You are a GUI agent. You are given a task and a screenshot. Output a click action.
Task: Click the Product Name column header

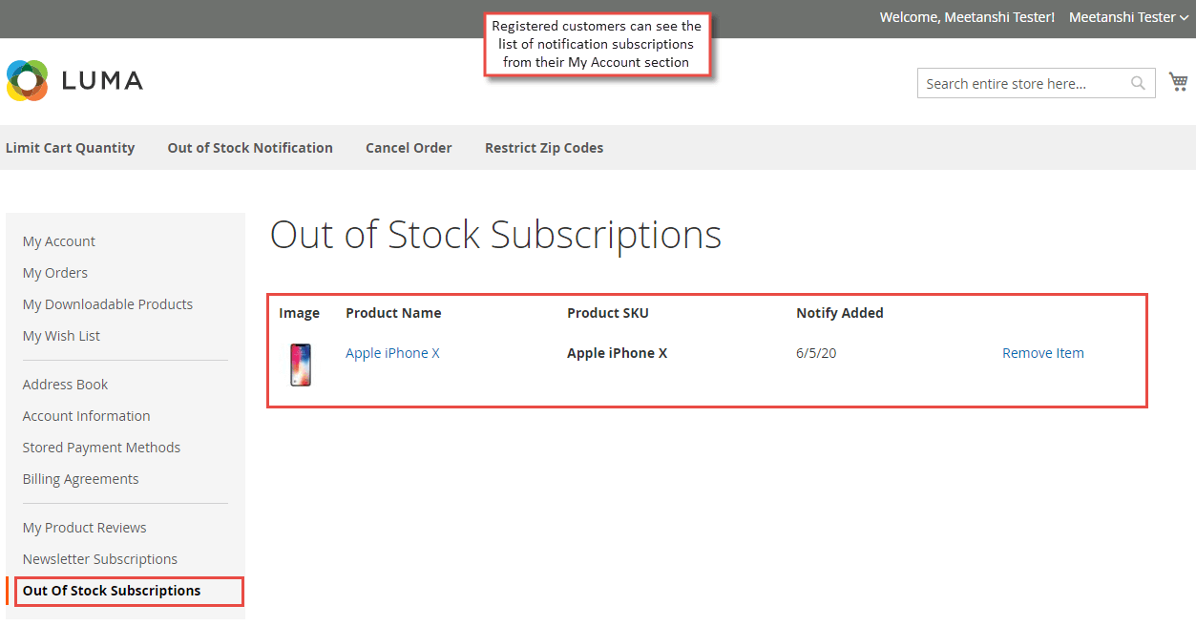click(x=393, y=313)
